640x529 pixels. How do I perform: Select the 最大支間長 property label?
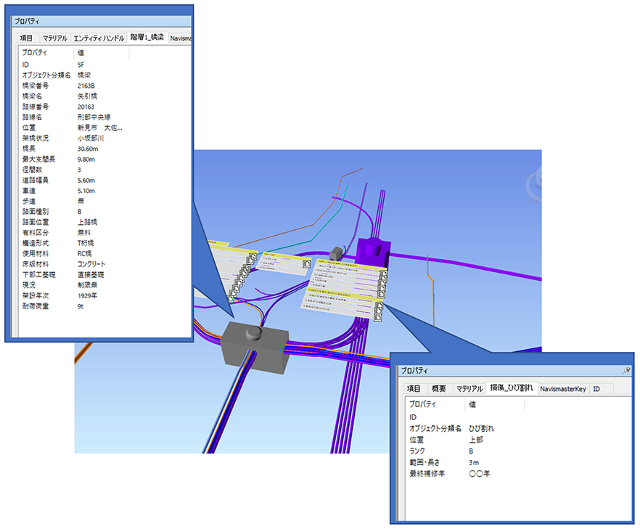(38, 159)
